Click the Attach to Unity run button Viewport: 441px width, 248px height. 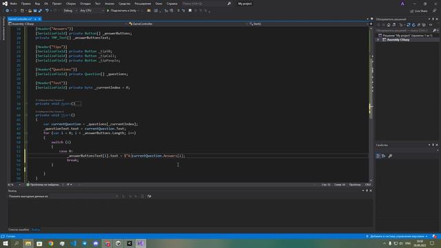tap(121, 11)
